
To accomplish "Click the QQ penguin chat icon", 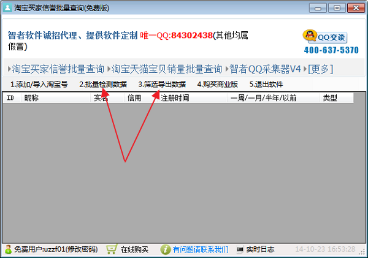I will (x=310, y=35).
